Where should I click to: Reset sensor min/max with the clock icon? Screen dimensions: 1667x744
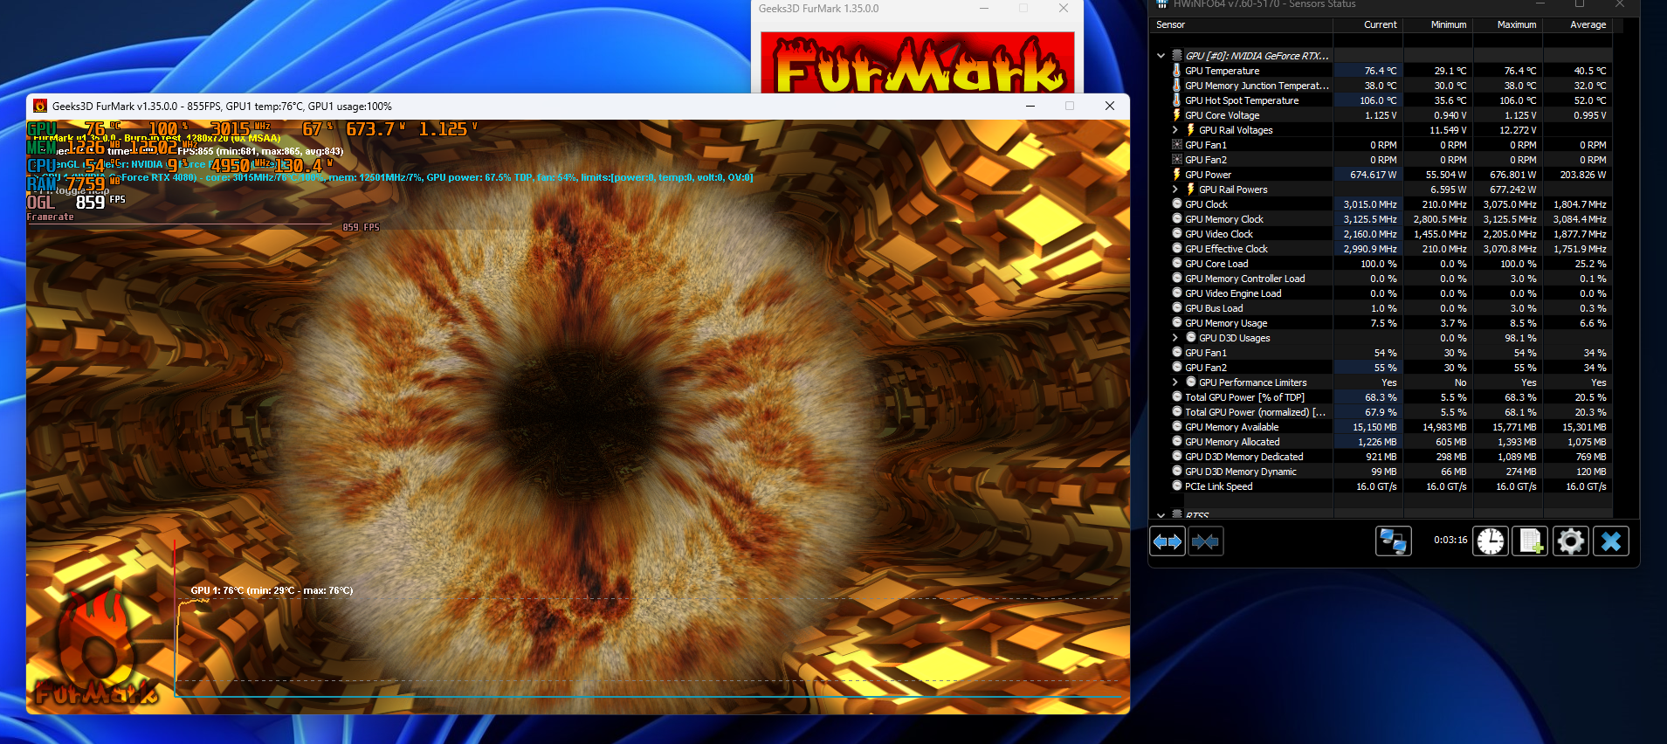click(x=1491, y=541)
